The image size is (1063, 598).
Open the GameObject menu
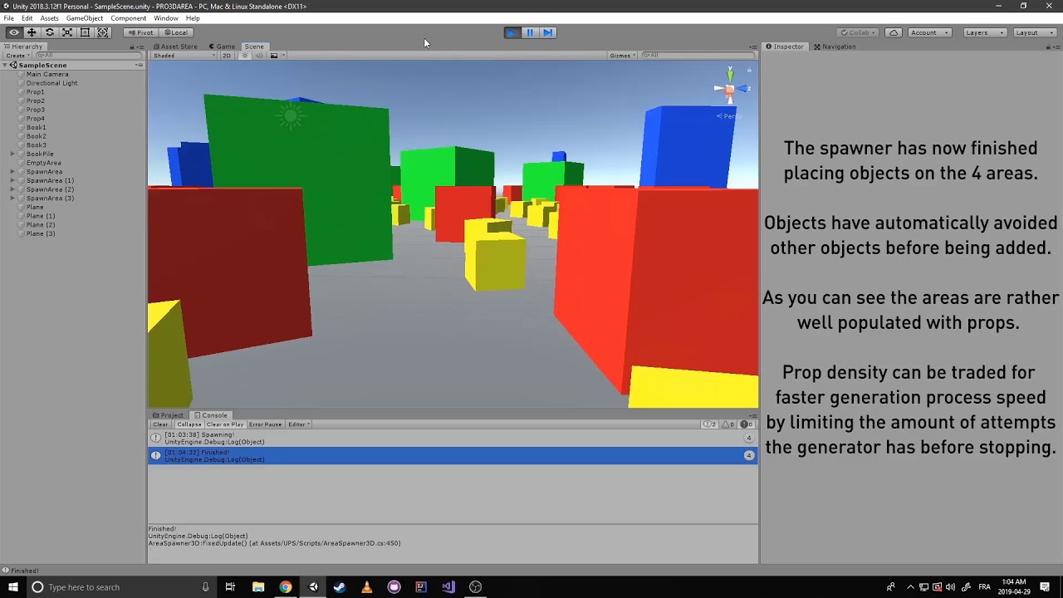[x=85, y=18]
